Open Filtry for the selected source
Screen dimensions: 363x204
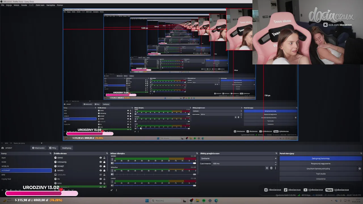click(53, 148)
